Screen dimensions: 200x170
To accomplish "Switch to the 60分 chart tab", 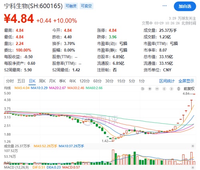I will pyautogui.click(x=97, y=81).
